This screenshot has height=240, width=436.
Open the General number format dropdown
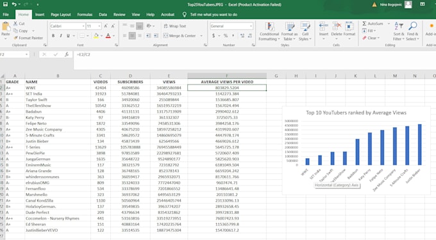pyautogui.click(x=251, y=26)
